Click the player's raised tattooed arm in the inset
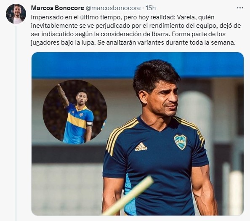Screen dimensions: 250x221 point(63,96)
